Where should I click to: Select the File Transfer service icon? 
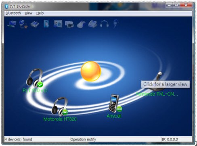coord(46,24)
